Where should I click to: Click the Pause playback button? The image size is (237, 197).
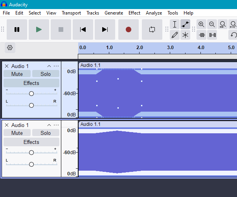coord(17,29)
